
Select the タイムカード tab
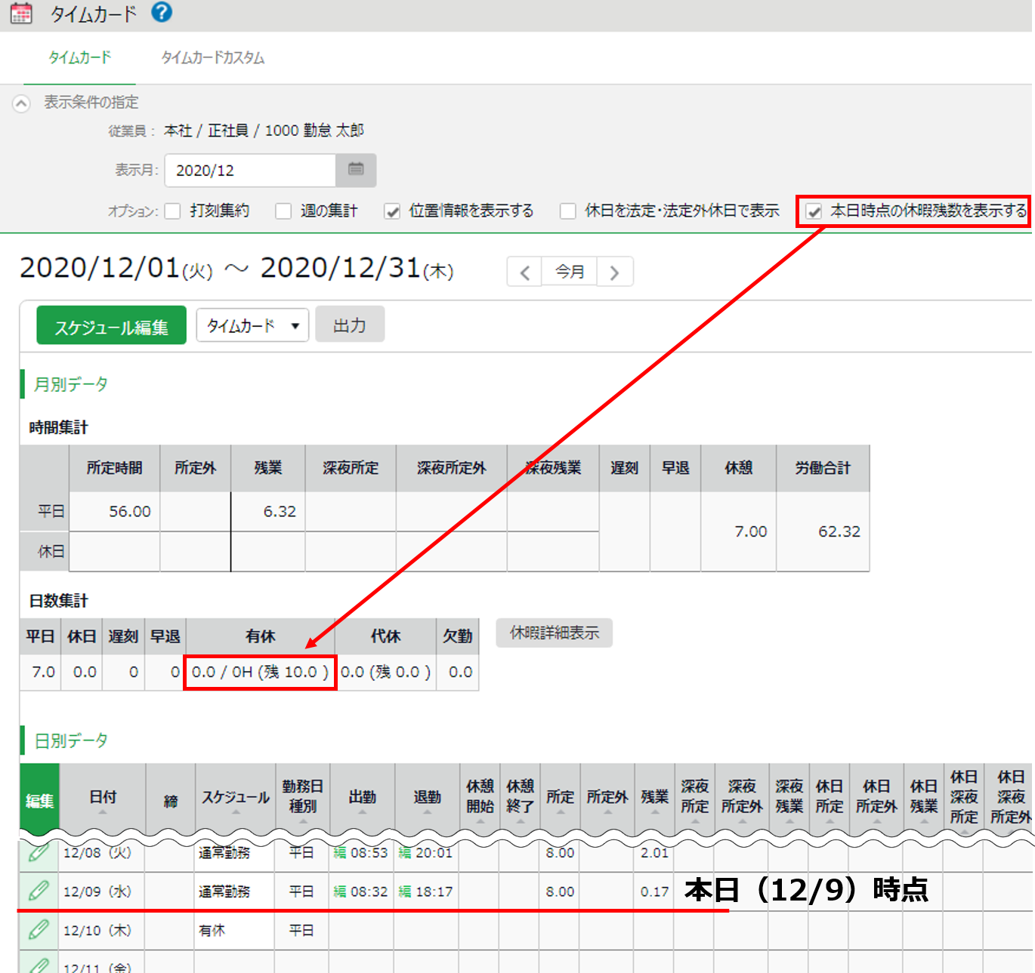(79, 58)
